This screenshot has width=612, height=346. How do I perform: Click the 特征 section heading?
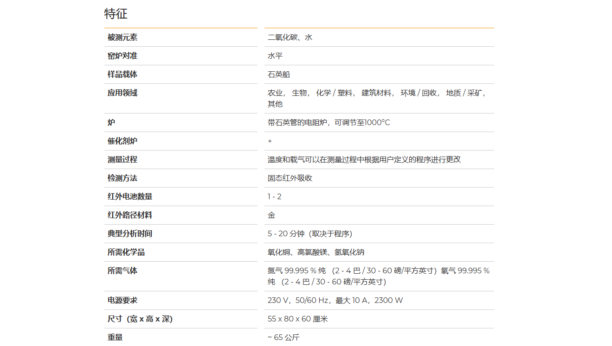point(116,14)
